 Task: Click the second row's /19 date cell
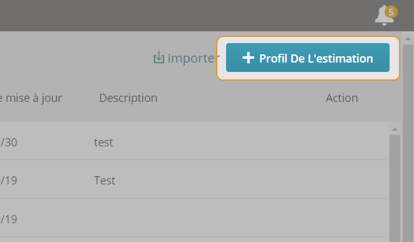point(8,181)
